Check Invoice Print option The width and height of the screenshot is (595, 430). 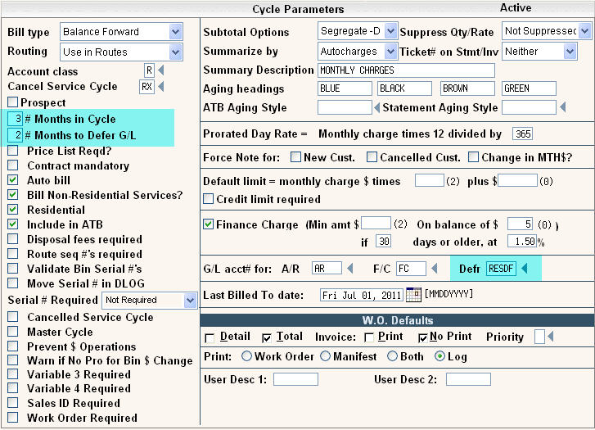369,337
